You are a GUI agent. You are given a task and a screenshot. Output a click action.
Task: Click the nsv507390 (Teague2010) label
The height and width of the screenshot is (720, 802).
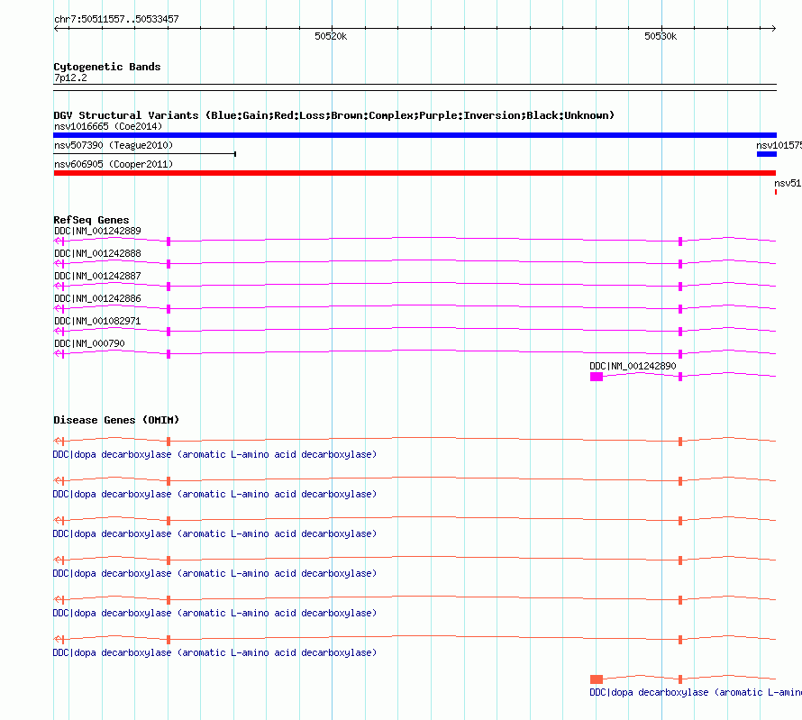pos(114,145)
